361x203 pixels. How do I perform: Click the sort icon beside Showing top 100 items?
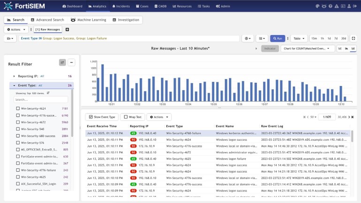tap(48, 93)
